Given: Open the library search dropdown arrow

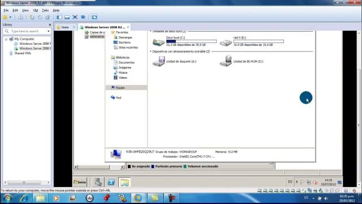Looking at the screenshot, I should point(49,31).
